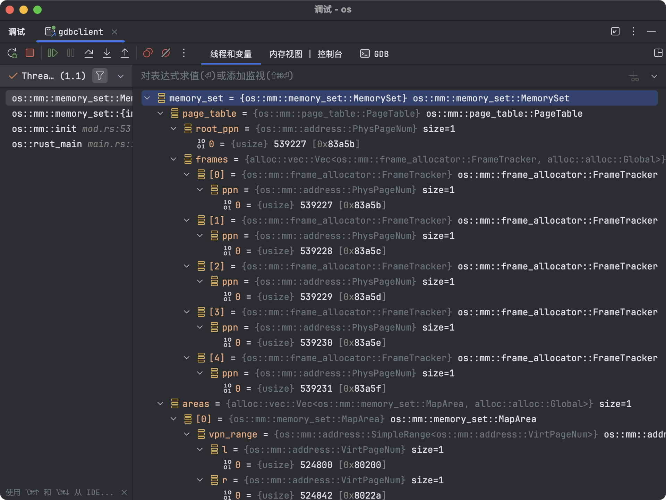Click the Step Into icon

click(107, 53)
